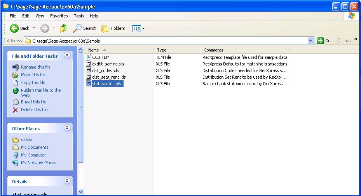Viewport: 361px width, 196px height.
Task: Click the Up folder icon in toolbar
Action: 63,28
